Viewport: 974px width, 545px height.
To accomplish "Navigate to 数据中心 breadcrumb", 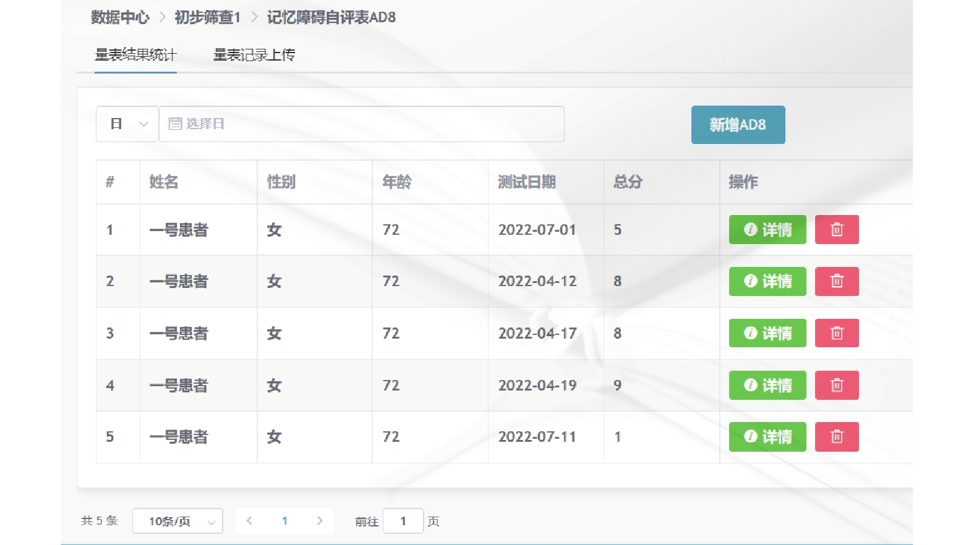I will [120, 17].
